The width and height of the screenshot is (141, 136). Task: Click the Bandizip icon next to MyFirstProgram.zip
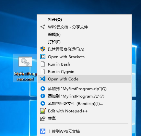point(43,89)
